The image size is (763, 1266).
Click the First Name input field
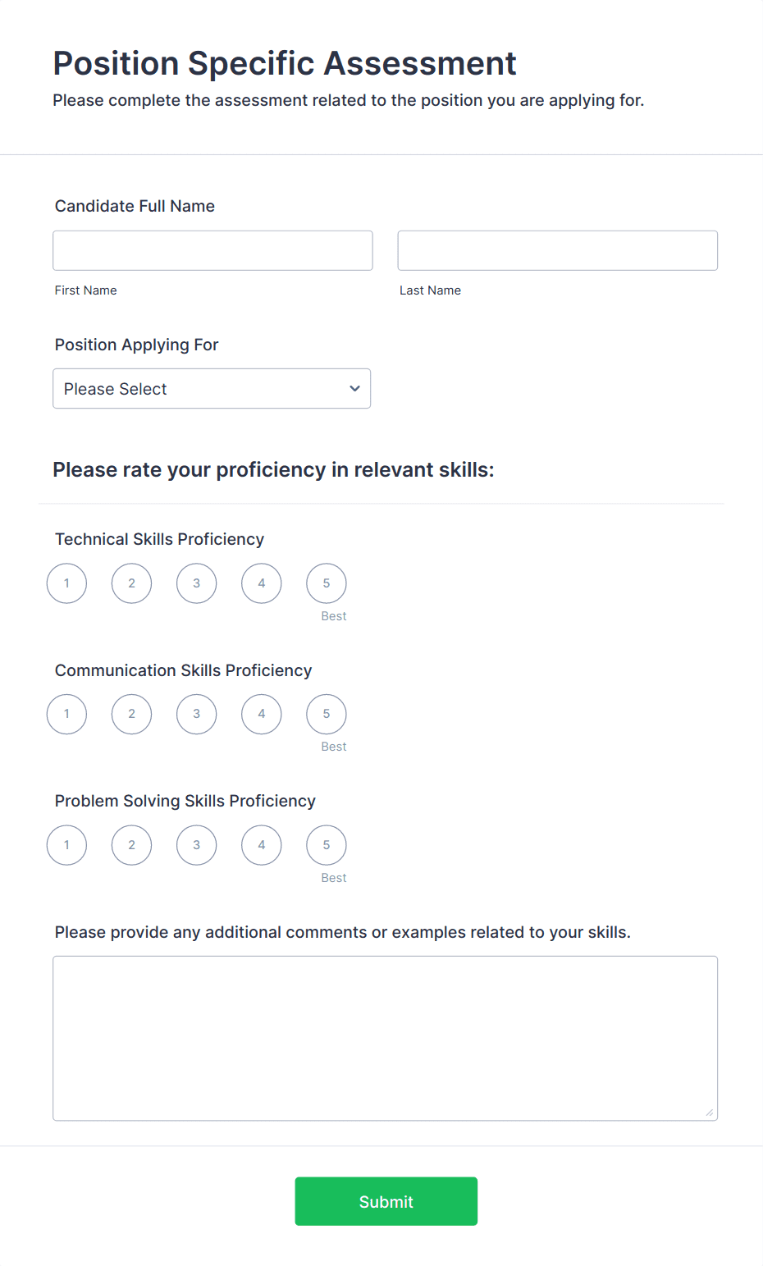(x=212, y=250)
